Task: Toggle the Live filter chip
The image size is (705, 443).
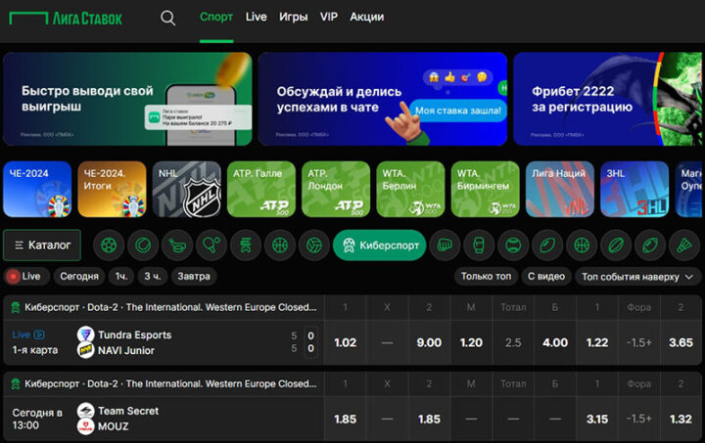Action: pyautogui.click(x=26, y=277)
